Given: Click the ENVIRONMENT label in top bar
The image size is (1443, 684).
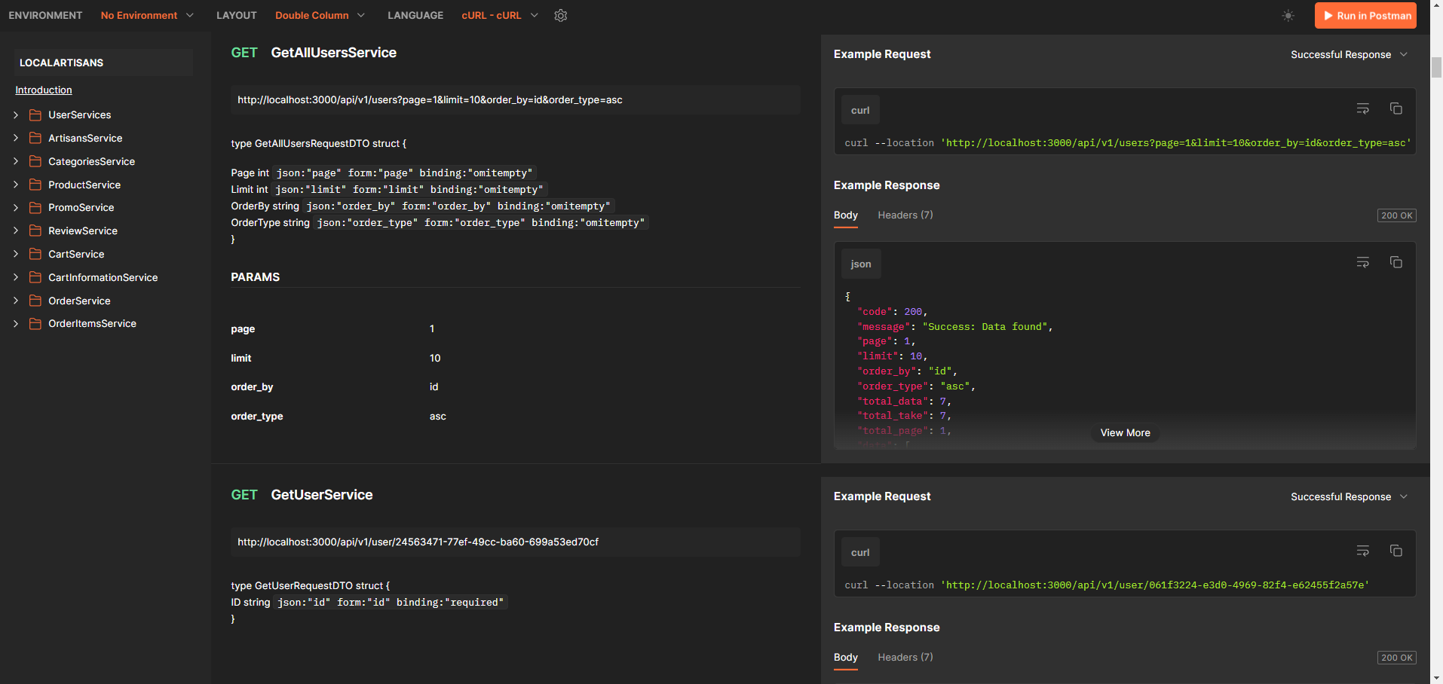Looking at the screenshot, I should coord(45,15).
